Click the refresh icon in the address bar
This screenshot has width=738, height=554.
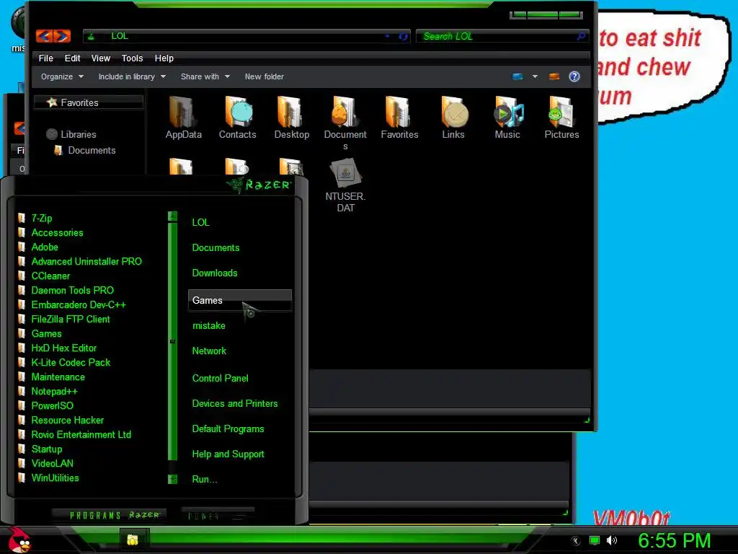(x=404, y=36)
